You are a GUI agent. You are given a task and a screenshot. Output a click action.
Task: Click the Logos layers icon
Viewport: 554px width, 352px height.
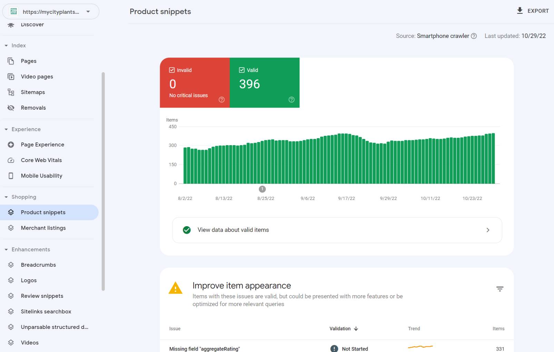point(11,280)
